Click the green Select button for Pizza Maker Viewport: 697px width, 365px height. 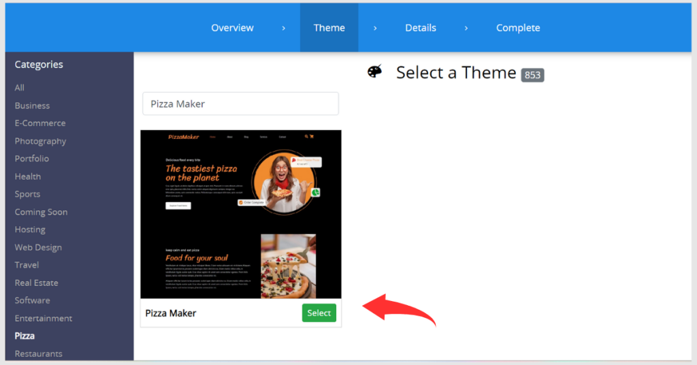point(319,313)
